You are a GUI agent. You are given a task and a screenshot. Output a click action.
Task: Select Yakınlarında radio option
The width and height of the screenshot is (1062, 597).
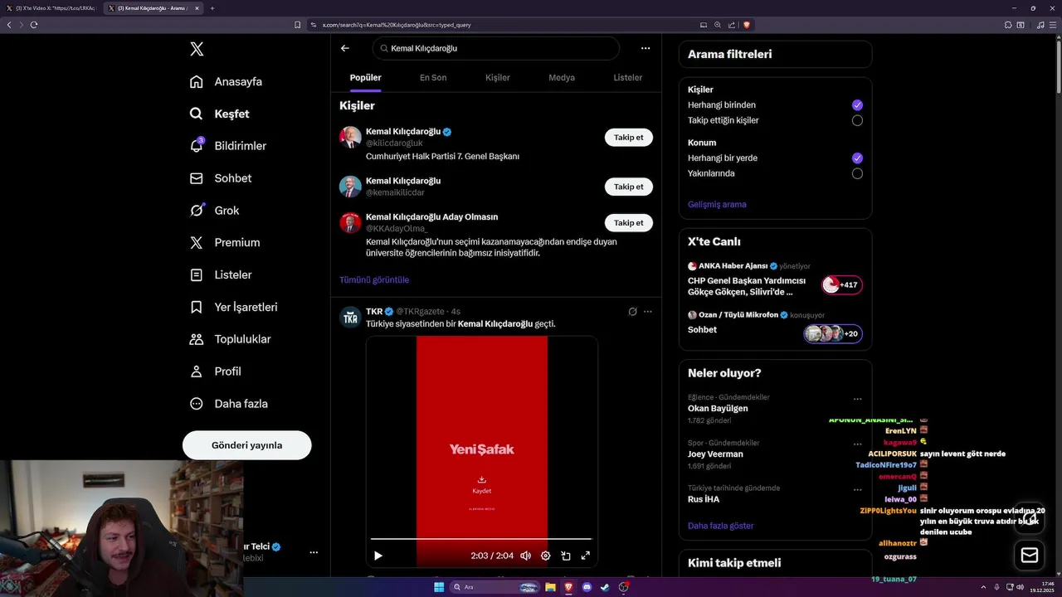(x=857, y=173)
